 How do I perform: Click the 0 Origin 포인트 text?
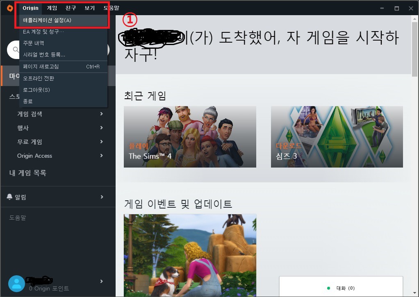pos(49,288)
